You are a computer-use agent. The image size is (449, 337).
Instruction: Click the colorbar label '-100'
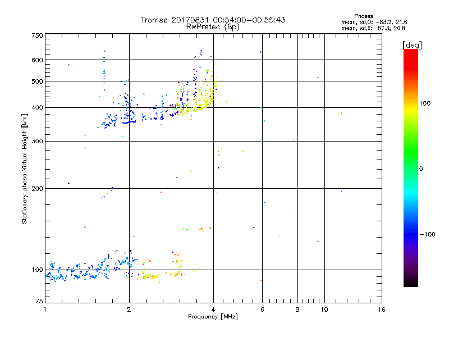coord(428,234)
